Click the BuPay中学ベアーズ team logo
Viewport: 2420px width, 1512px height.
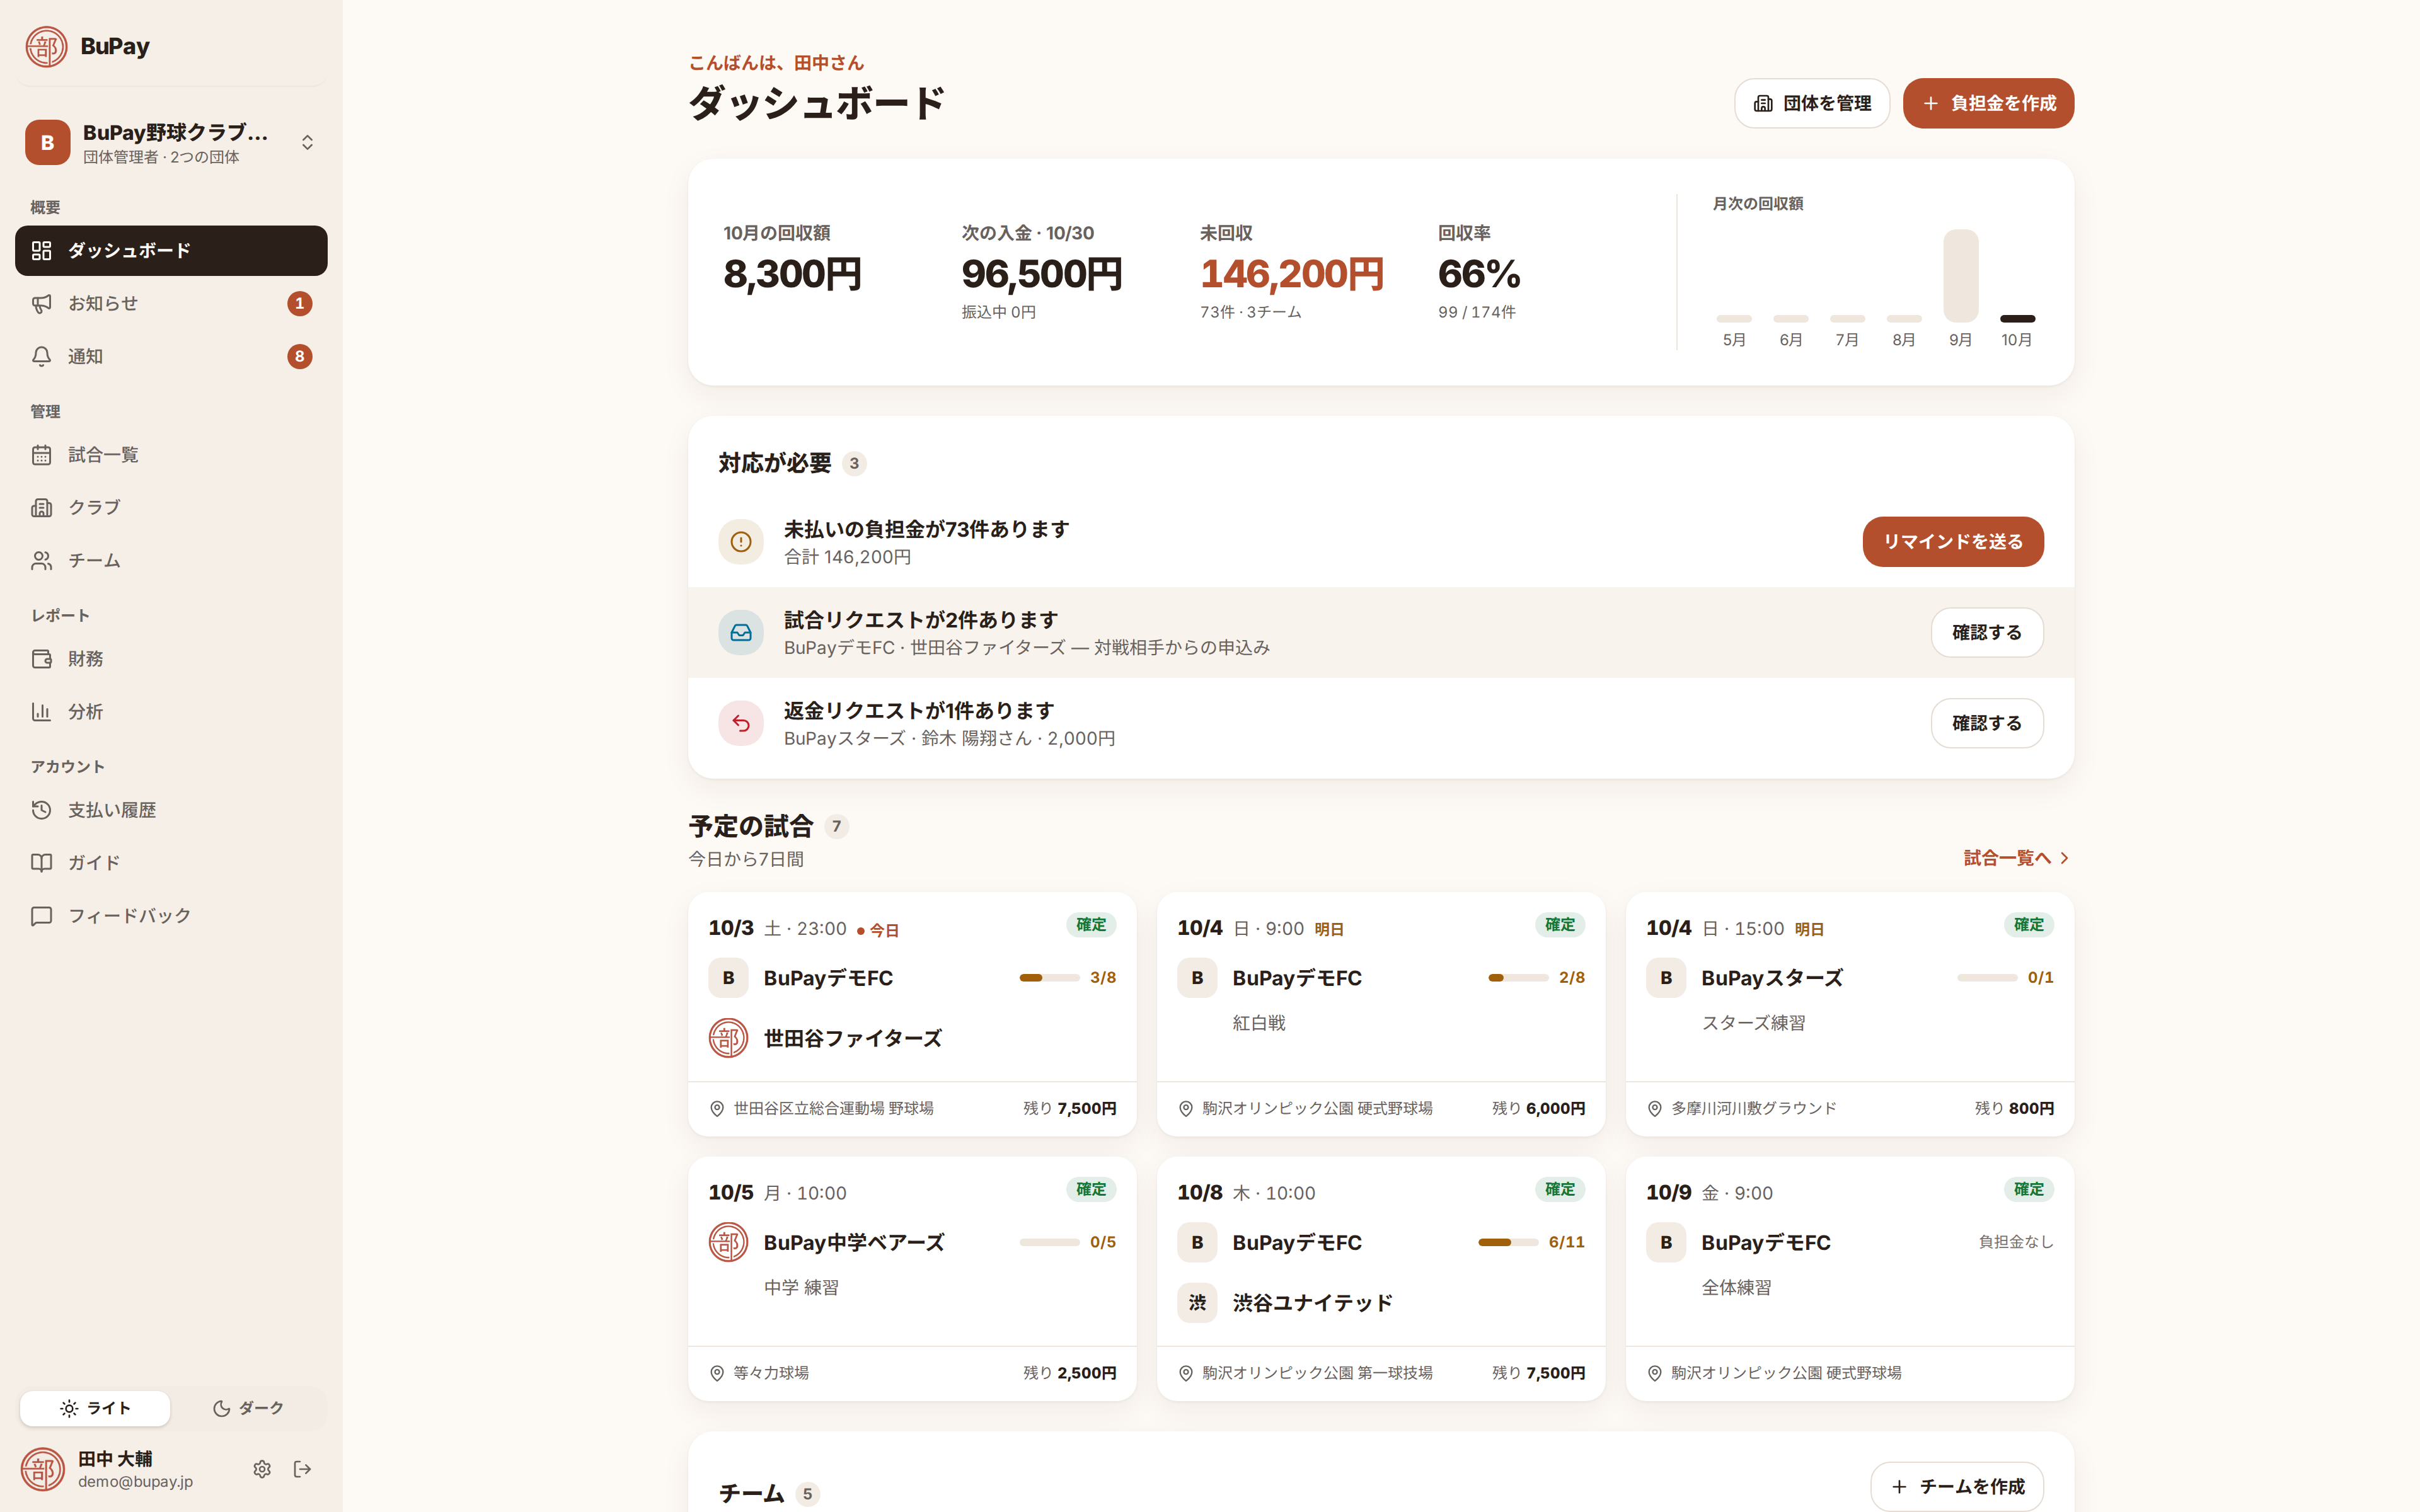click(x=728, y=1242)
